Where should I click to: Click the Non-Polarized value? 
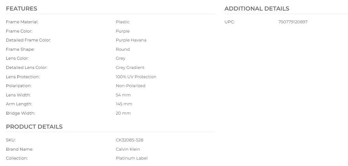[130, 86]
